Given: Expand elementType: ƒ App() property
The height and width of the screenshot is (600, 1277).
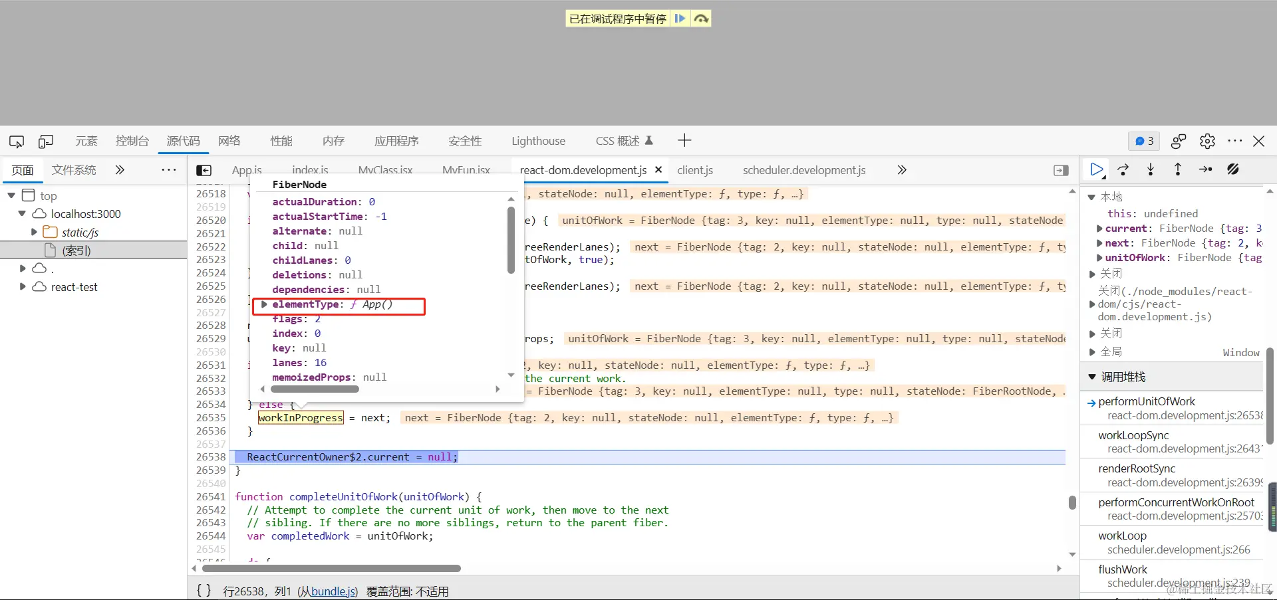Looking at the screenshot, I should pos(264,304).
